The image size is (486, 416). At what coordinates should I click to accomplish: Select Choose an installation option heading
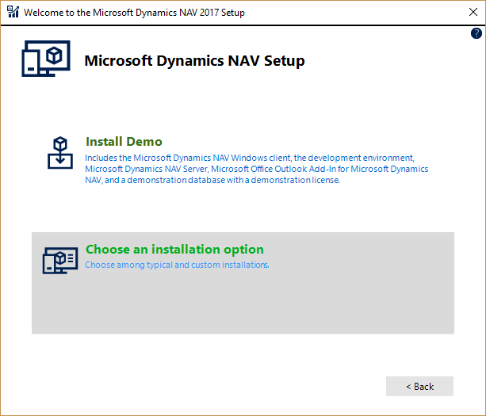coord(174,249)
